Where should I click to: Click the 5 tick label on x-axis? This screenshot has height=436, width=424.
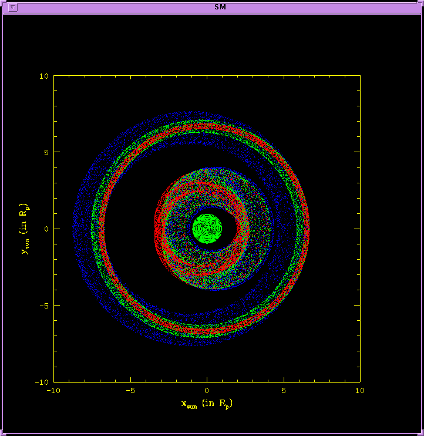283,390
